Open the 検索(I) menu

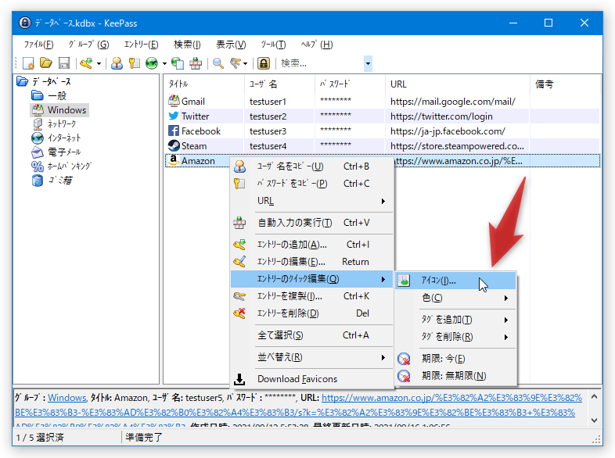[x=187, y=45]
